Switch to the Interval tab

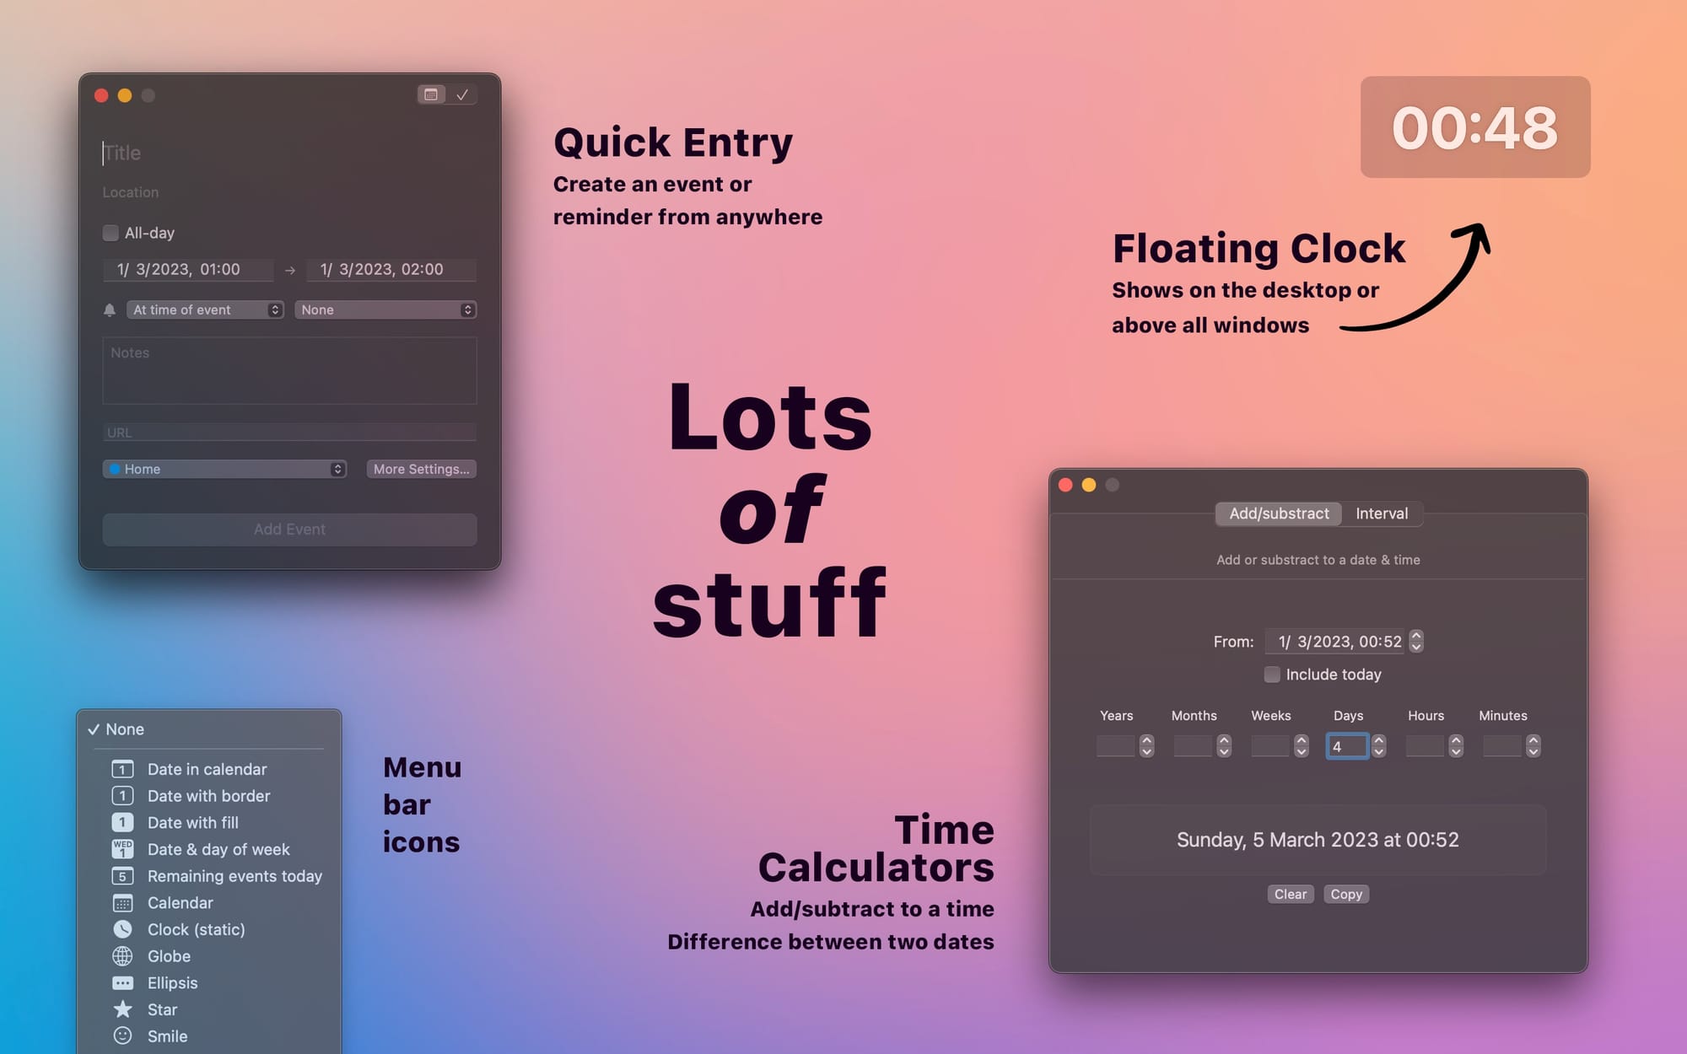(1381, 514)
